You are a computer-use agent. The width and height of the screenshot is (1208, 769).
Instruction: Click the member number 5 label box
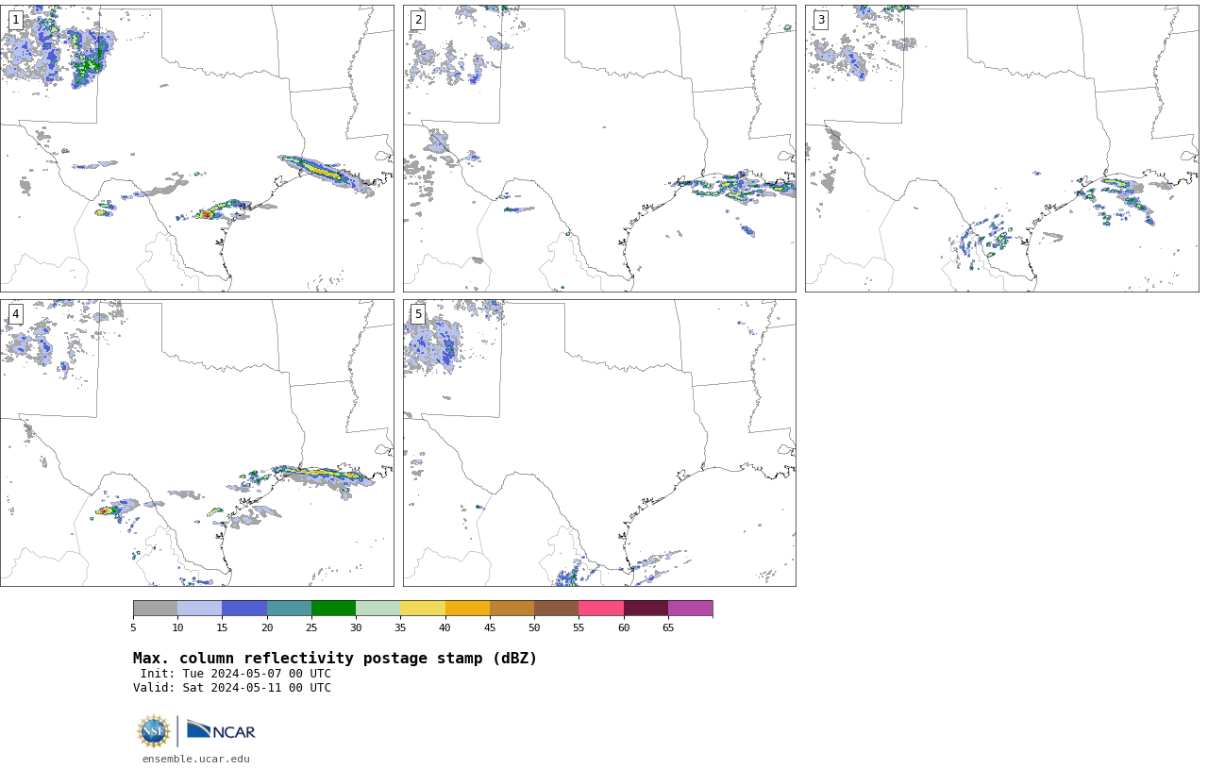point(418,314)
